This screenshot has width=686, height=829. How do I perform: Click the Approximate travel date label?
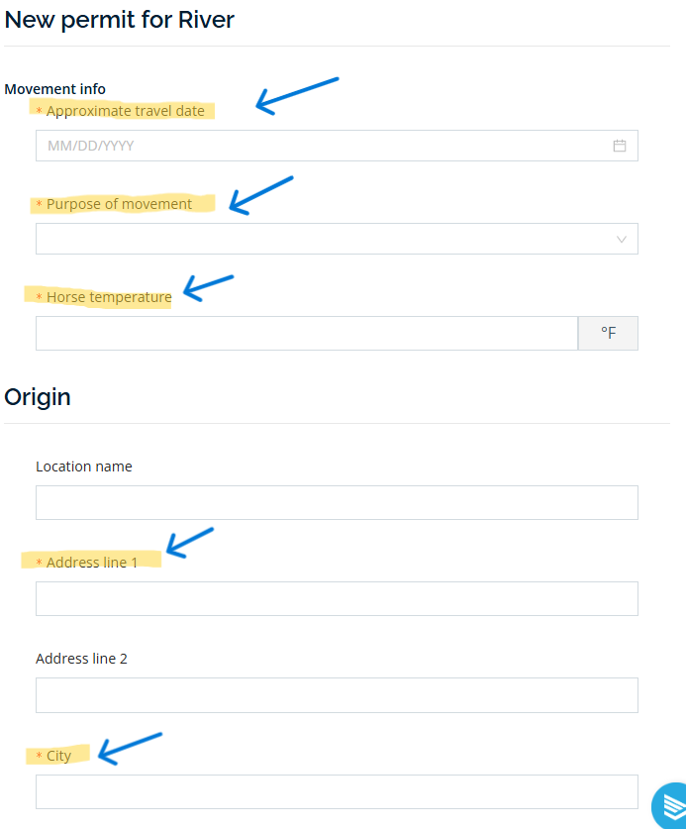[x=125, y=111]
